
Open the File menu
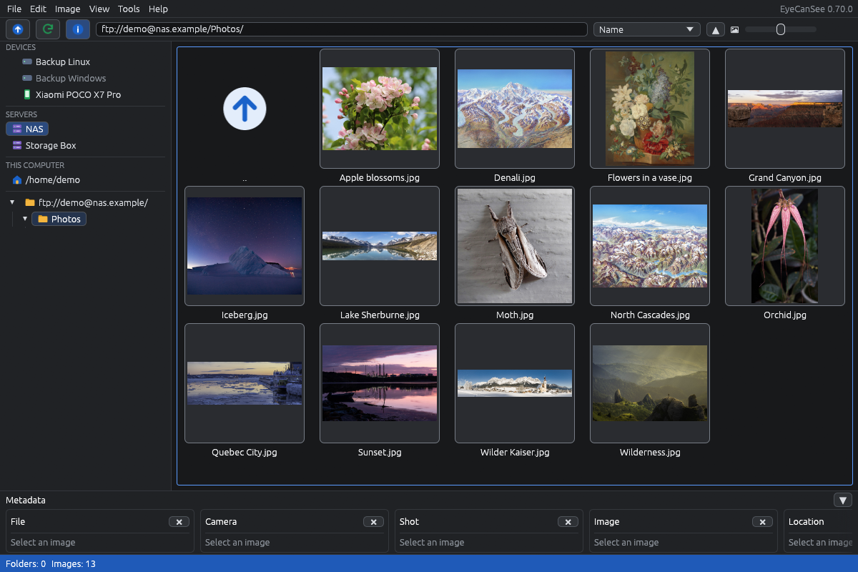tap(14, 9)
